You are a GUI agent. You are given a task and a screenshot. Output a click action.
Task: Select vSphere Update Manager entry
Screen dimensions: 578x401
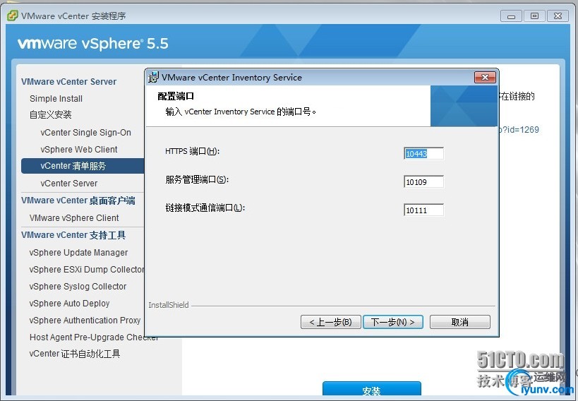pos(78,253)
